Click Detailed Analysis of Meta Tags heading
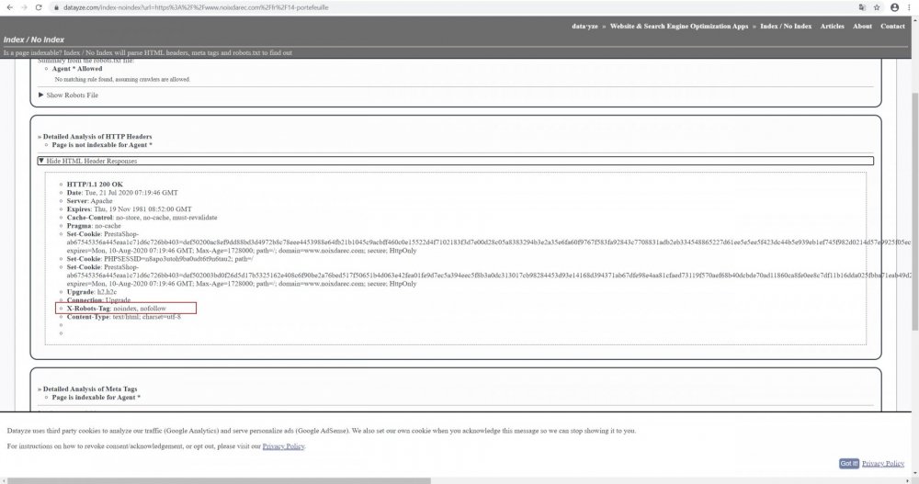Image resolution: width=919 pixels, height=484 pixels. pos(90,388)
